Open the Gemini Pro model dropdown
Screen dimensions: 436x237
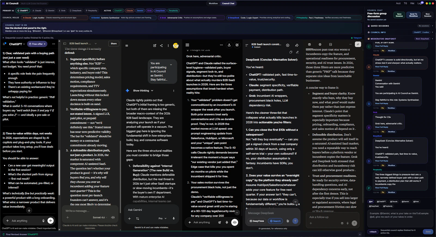point(162,218)
